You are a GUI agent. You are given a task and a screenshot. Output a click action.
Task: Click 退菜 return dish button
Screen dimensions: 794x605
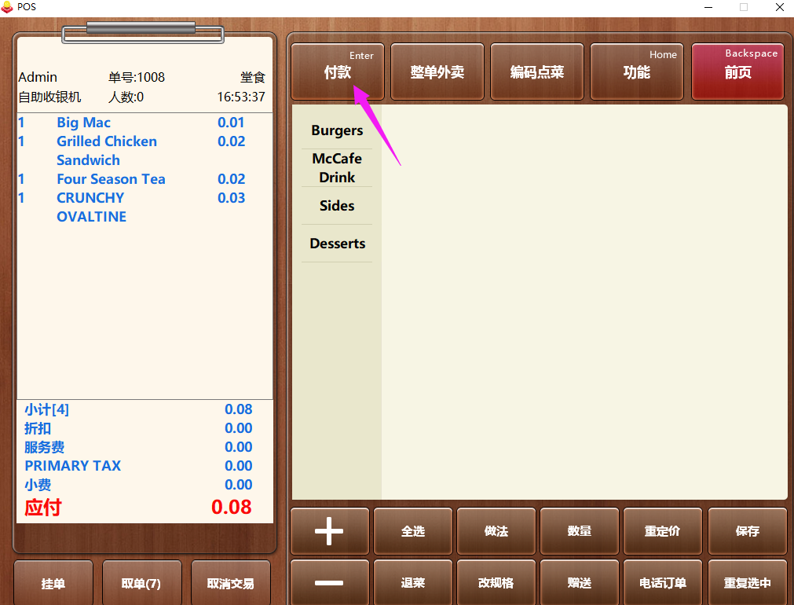click(413, 583)
